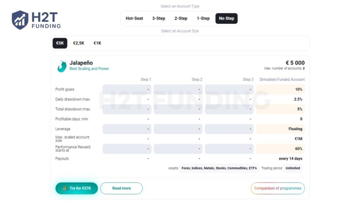Click the H2T Funding shield logo
The width and height of the screenshot is (362, 202).
click(x=20, y=20)
